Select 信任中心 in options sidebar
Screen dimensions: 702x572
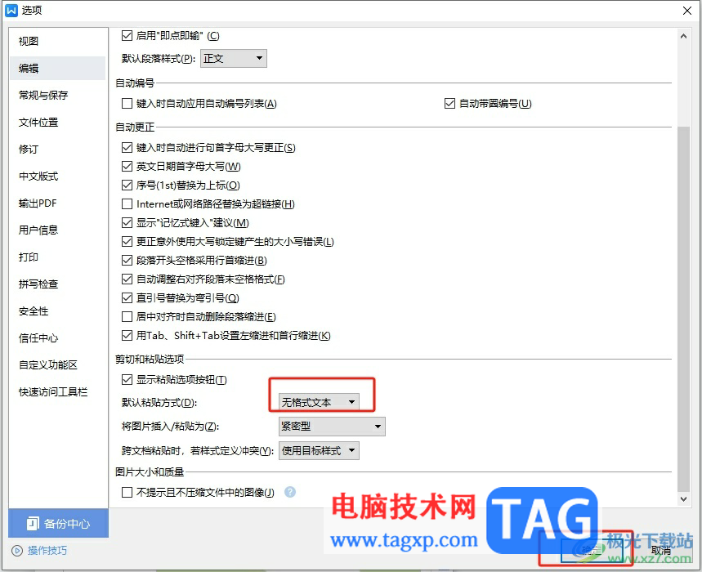pos(58,338)
